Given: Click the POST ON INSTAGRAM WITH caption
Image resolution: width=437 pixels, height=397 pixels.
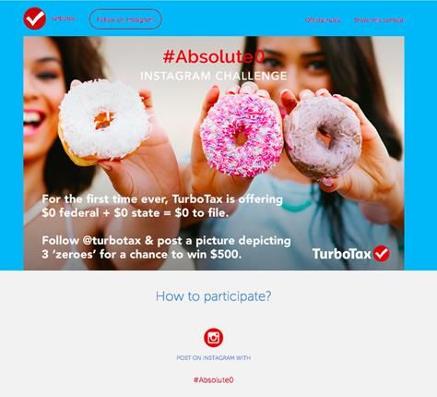Looking at the screenshot, I should click(x=214, y=358).
